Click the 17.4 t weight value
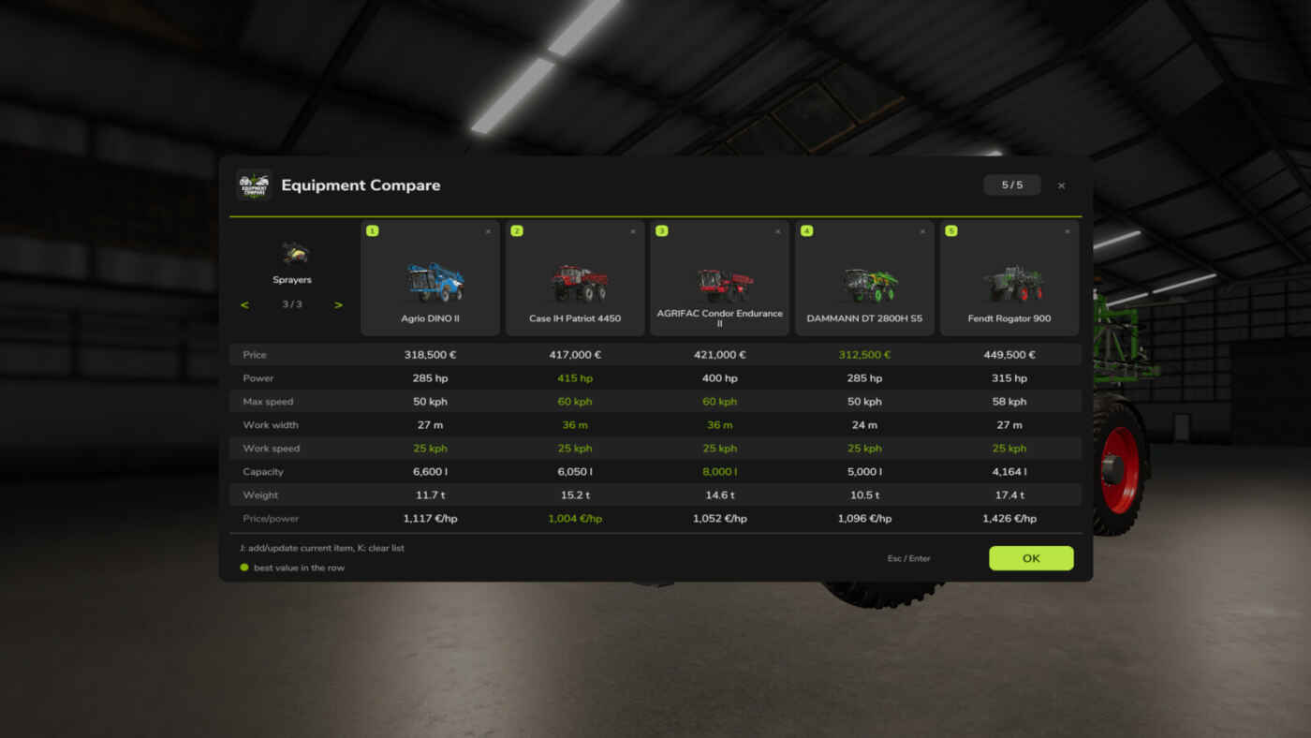This screenshot has height=738, width=1311. pos(1009,494)
